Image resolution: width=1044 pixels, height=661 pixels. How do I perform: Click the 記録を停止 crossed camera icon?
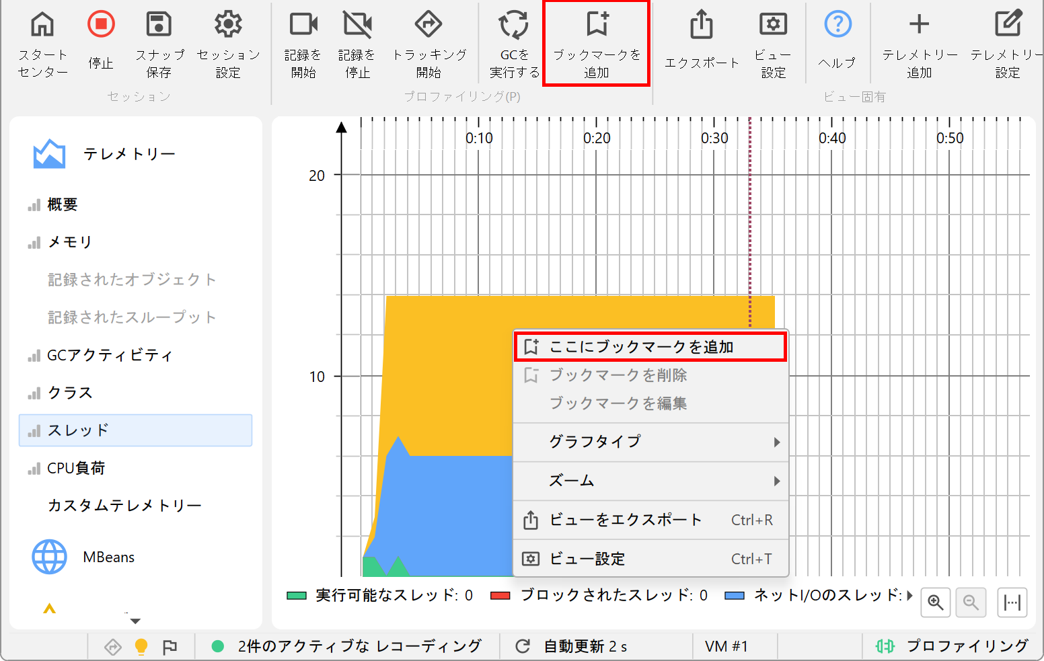point(357,26)
